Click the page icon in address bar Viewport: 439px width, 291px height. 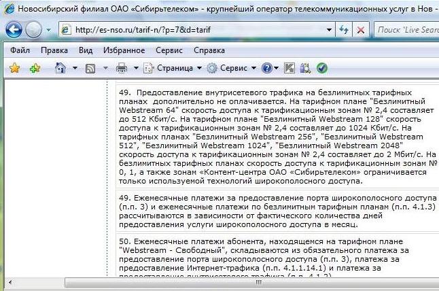(66, 30)
